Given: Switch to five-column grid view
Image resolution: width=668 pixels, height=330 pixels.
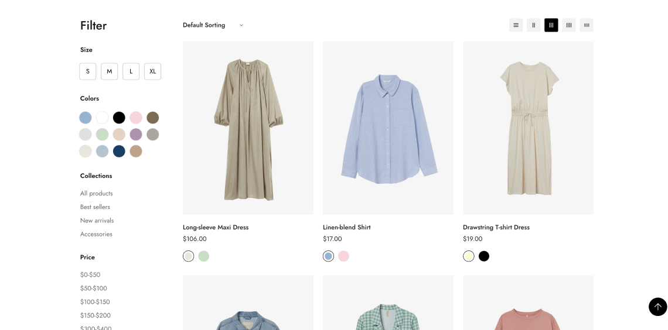Looking at the screenshot, I should point(586,25).
